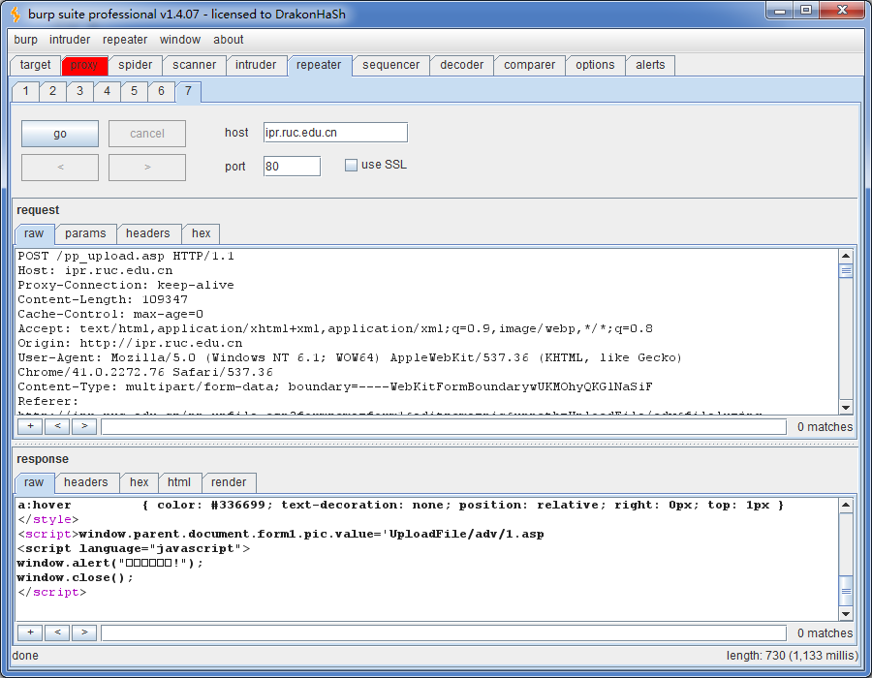Switch to the comparer tab
This screenshot has width=872, height=678.
529,65
